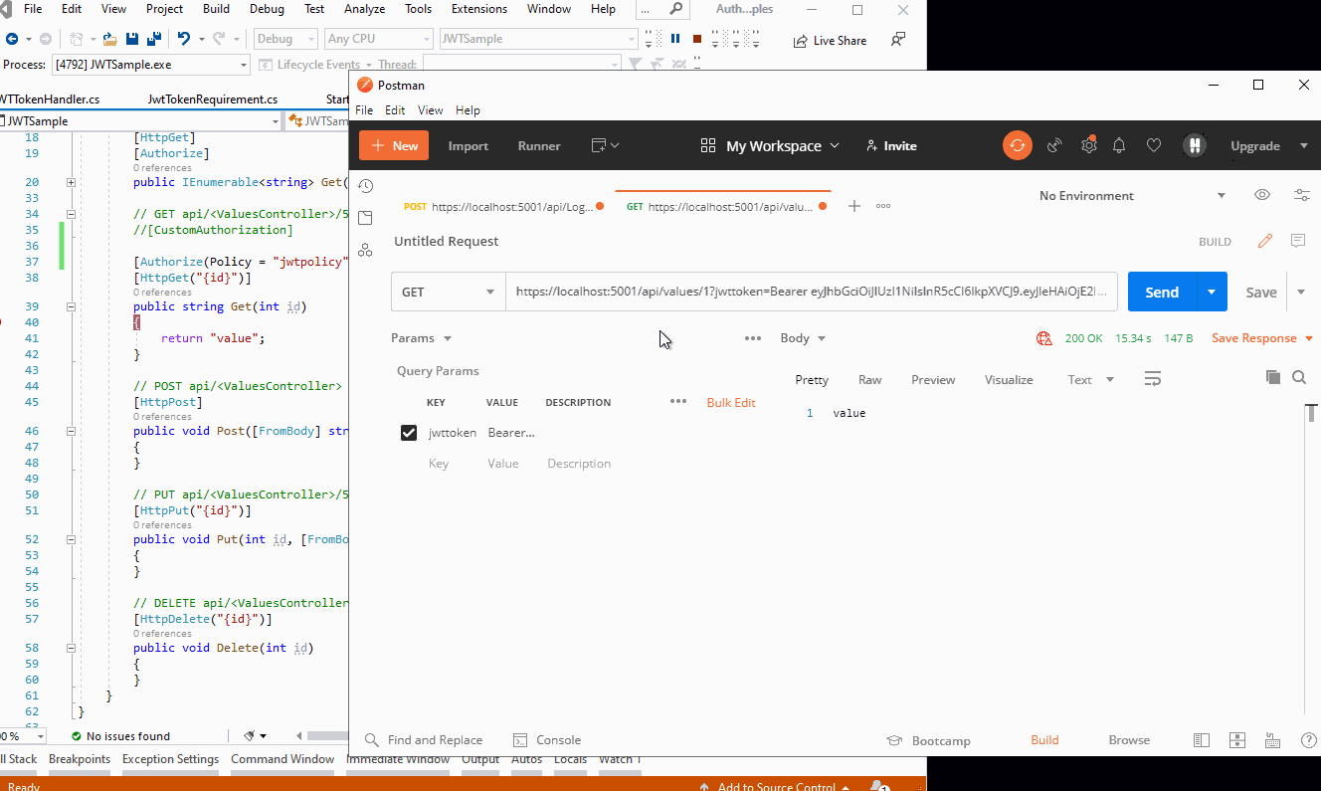
Task: Open the Debug menu in Visual Studio
Action: (268, 9)
